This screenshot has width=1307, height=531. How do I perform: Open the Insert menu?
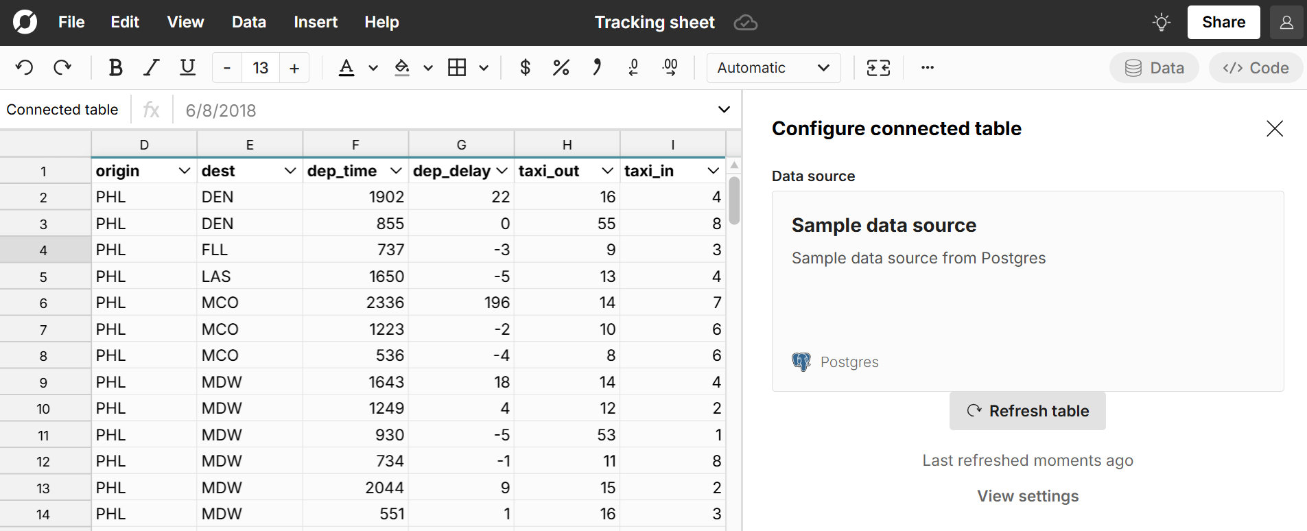pyautogui.click(x=315, y=22)
